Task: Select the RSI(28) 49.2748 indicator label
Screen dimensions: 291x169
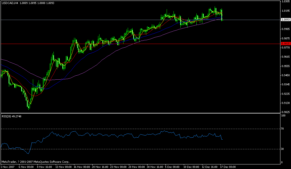Action: [11, 116]
